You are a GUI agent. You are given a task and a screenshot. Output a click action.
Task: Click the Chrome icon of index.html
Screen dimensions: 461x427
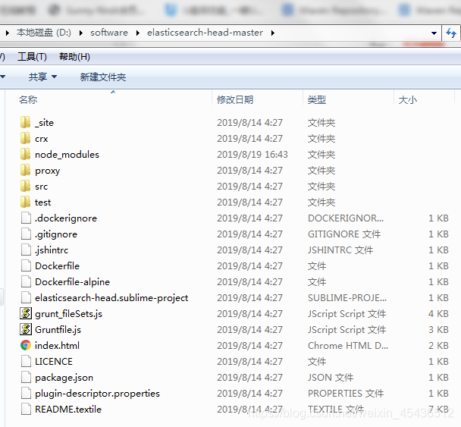coord(26,345)
